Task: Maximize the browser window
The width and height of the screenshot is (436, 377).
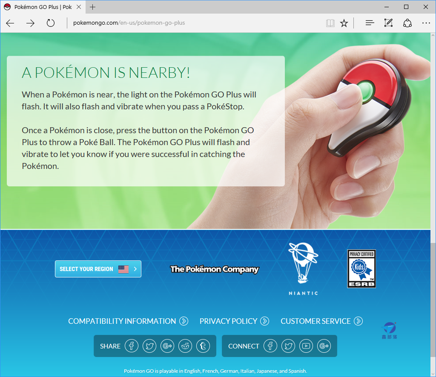Action: [x=406, y=7]
